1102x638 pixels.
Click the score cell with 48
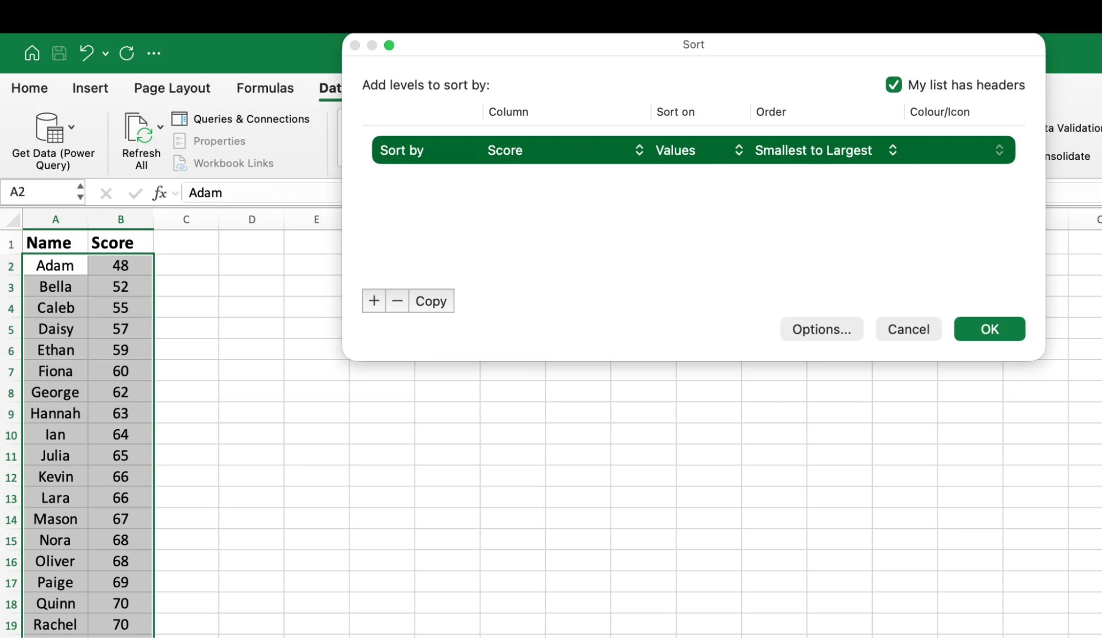click(120, 265)
